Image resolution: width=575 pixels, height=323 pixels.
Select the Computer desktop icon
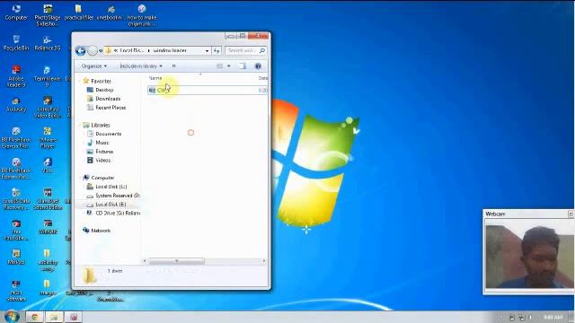coord(16,12)
